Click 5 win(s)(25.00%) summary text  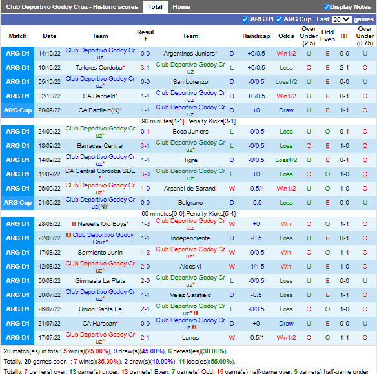(87, 351)
